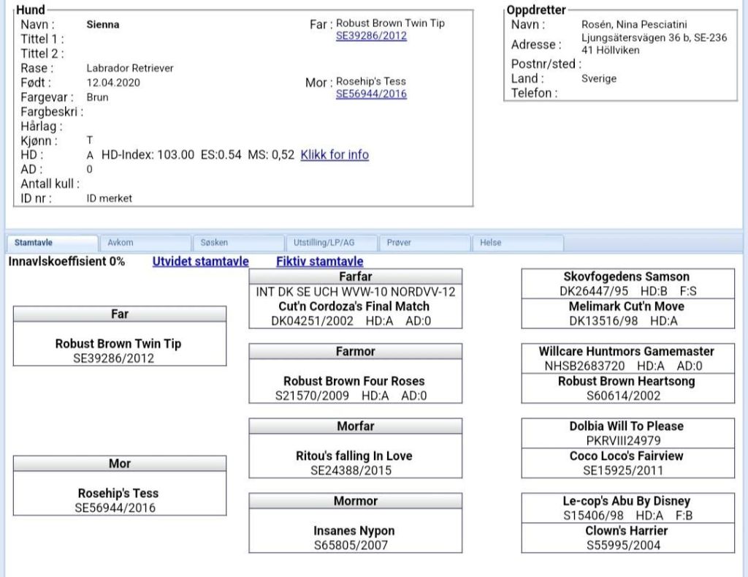Viewport: 748px width, 577px height.
Task: Click Willcare Huntmors Gamemaster entry
Action: [x=627, y=352]
